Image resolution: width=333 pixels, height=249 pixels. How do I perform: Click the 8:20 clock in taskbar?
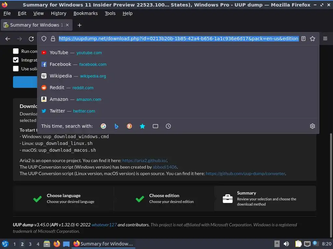click(326, 244)
